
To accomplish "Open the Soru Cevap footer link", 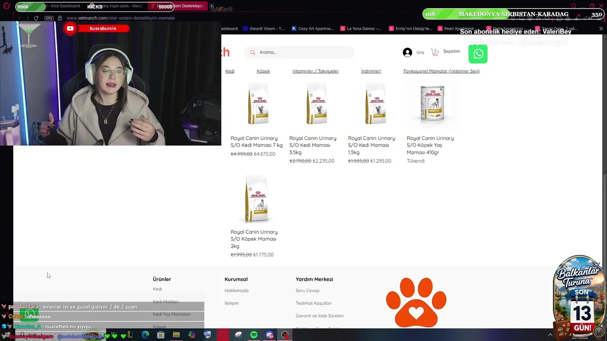I will point(307,291).
